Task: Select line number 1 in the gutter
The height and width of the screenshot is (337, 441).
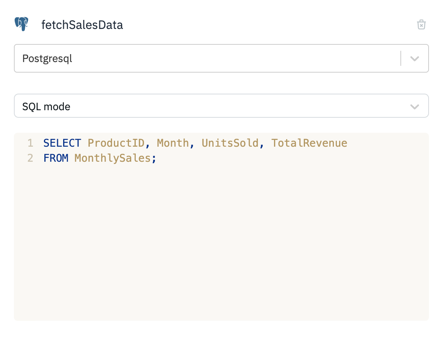Action: point(30,143)
